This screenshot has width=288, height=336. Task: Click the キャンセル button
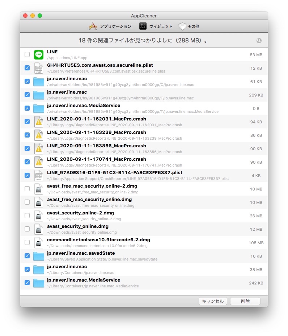(x=213, y=301)
